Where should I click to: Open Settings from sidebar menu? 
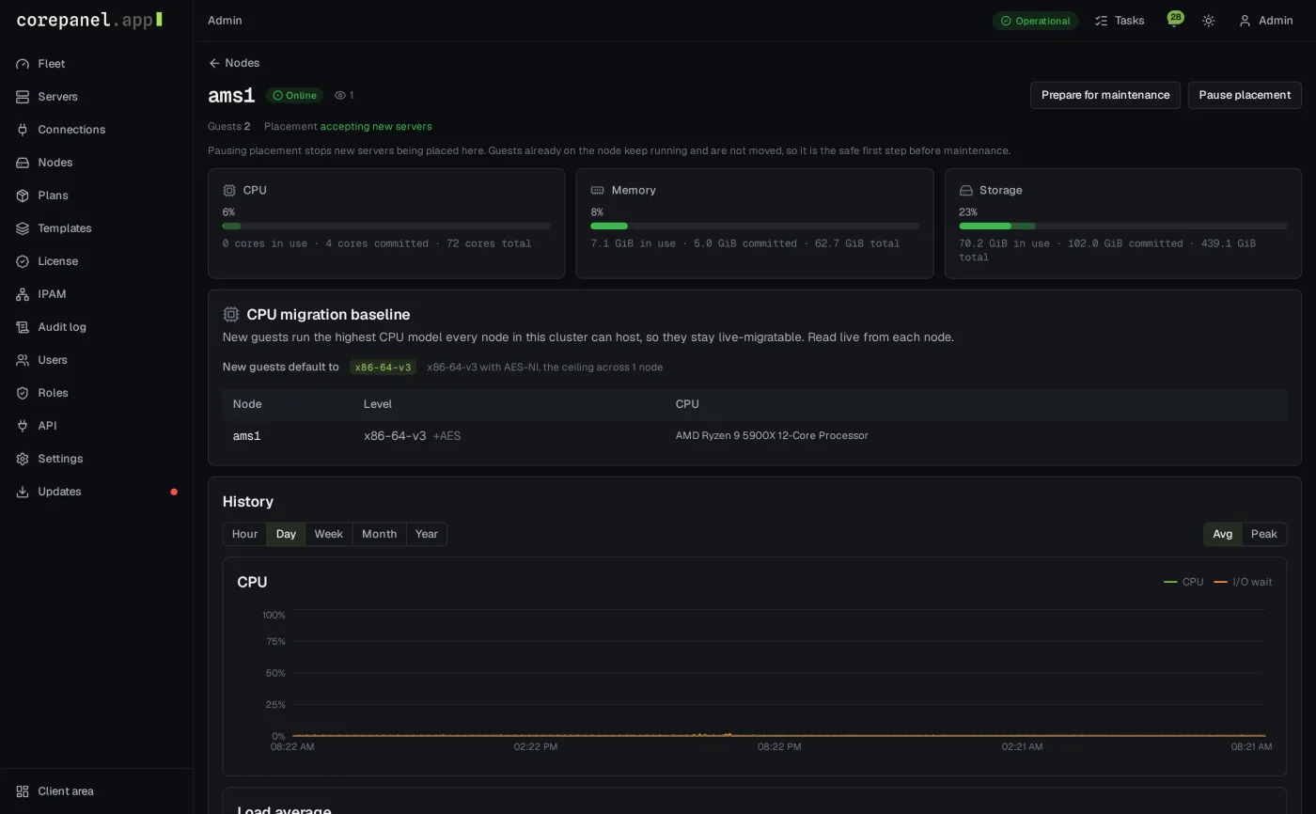[x=96, y=459]
